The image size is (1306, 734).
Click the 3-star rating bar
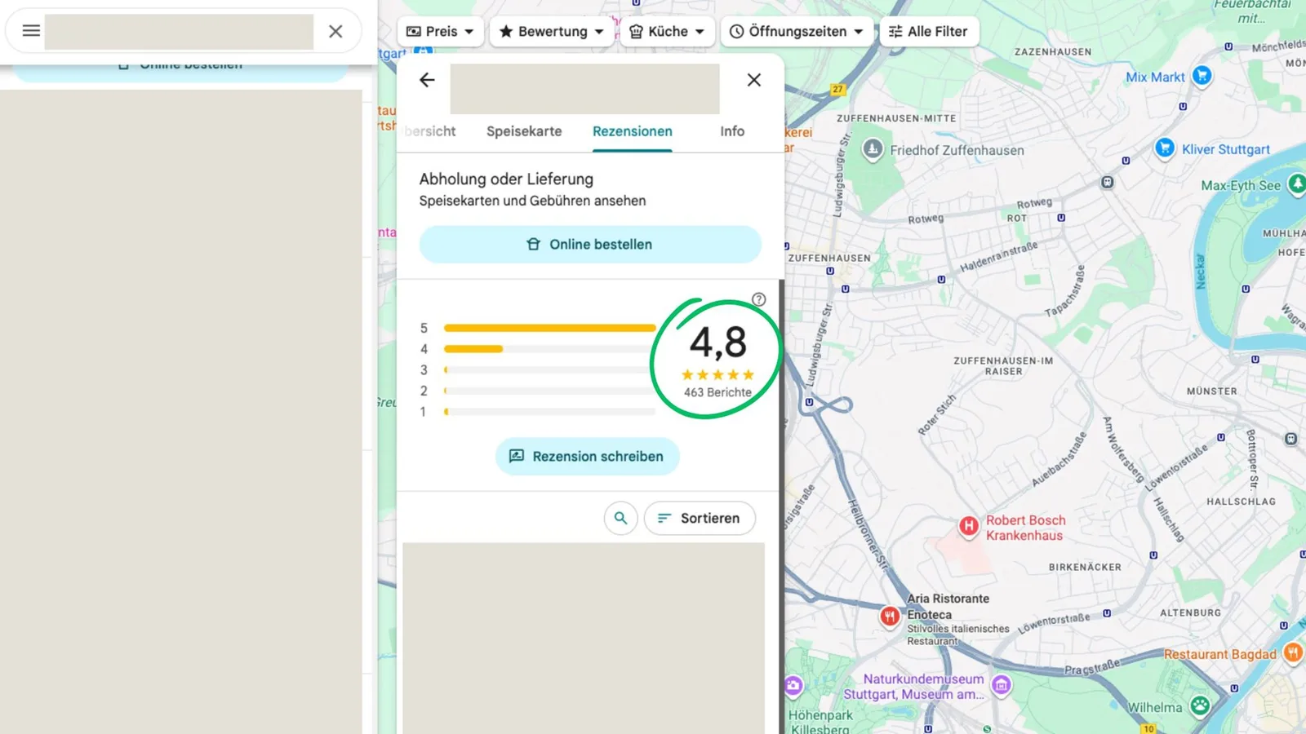point(549,369)
